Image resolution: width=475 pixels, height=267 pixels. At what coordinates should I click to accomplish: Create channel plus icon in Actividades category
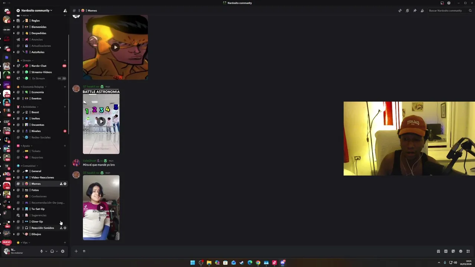[x=65, y=107]
